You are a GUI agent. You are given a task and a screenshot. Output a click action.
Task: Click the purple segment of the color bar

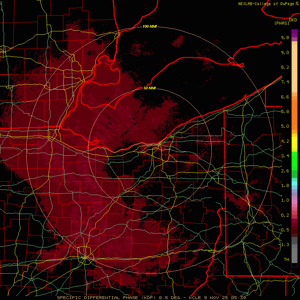[x=294, y=33]
